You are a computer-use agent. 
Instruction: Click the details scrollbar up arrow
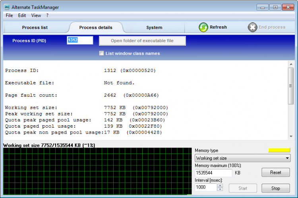291,64
